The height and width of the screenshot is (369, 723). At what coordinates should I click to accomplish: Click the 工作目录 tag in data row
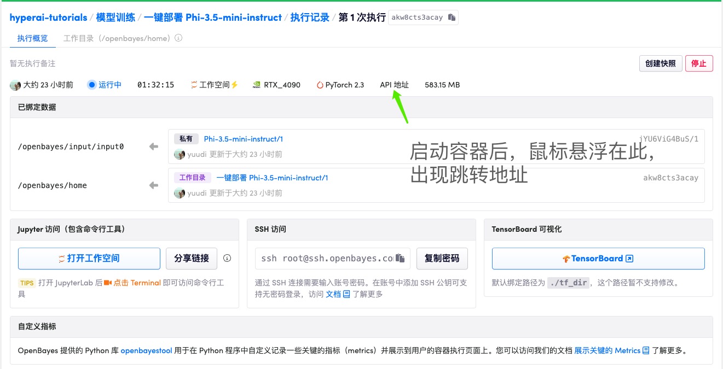click(193, 178)
